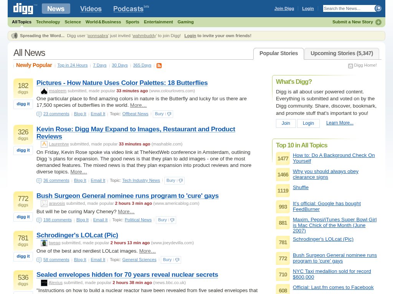Open Google has bought FeedBurner link

(x=327, y=206)
